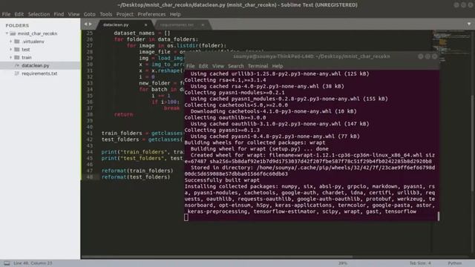Go to previous tab with left arrow
This screenshot has width=475, height=267.
tap(86, 24)
